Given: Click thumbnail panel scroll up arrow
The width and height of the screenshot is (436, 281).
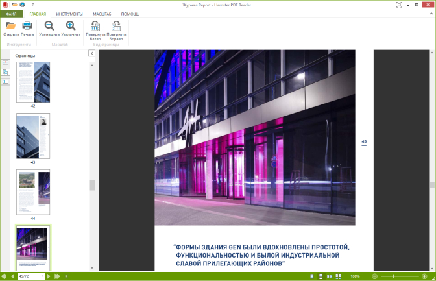Looking at the screenshot, I should [92, 65].
